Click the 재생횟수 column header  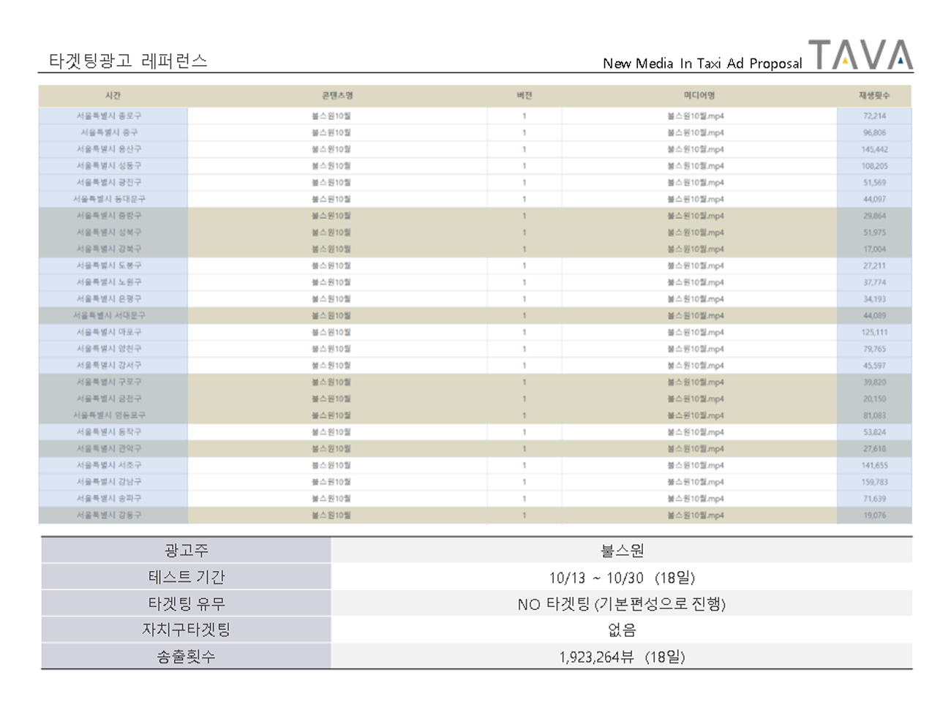click(x=874, y=96)
